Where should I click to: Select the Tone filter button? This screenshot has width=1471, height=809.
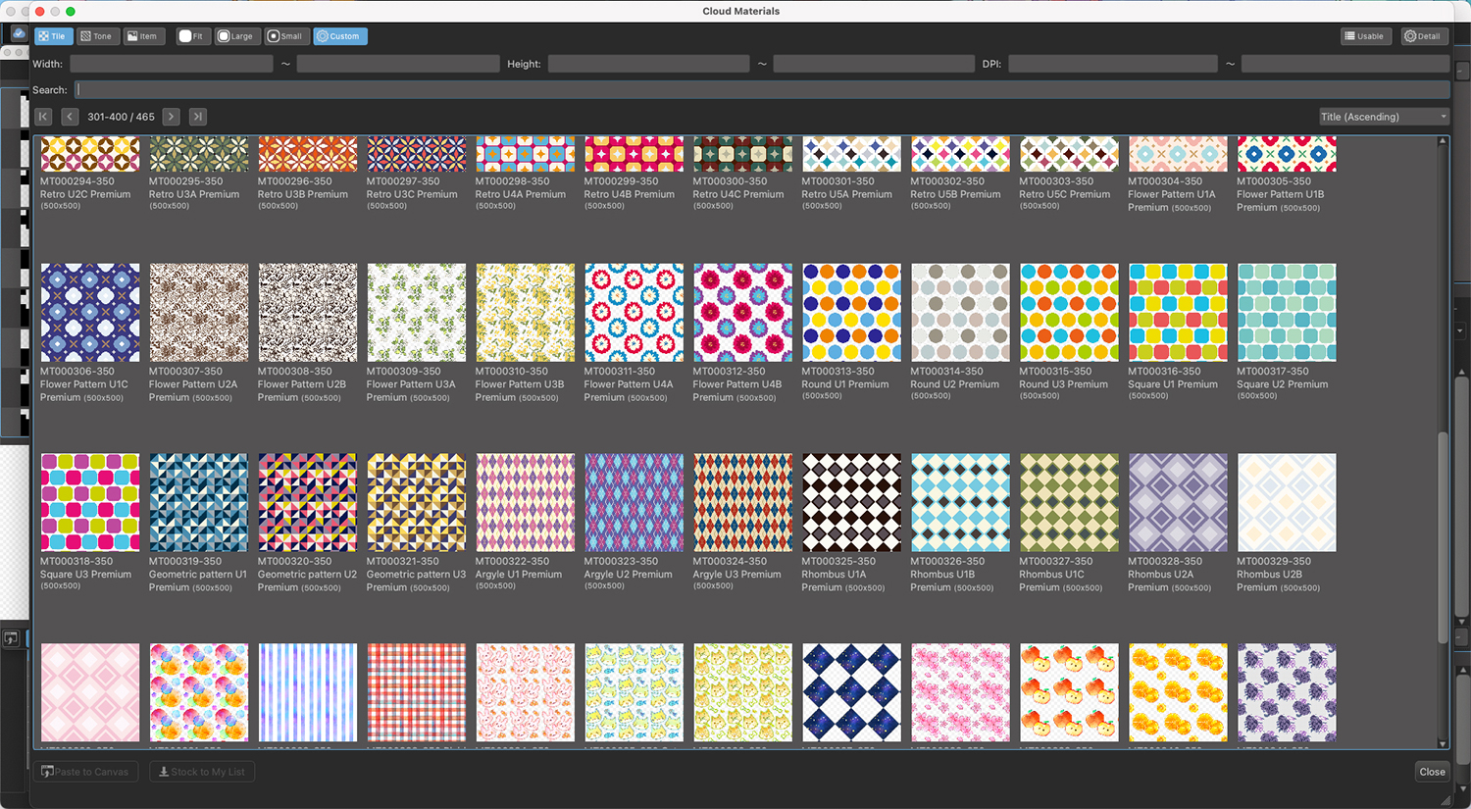(x=96, y=36)
